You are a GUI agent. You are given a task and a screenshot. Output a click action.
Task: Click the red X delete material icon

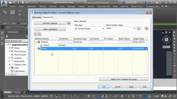click(147, 28)
